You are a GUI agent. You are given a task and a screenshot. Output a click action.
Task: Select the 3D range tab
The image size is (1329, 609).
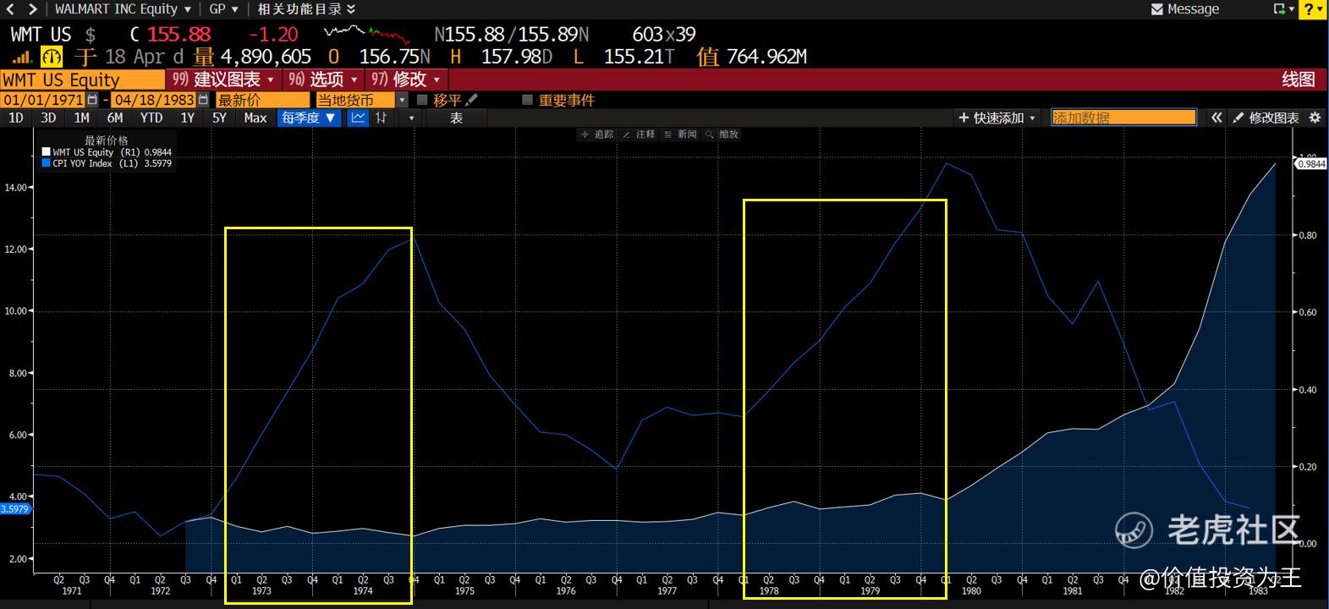click(x=48, y=118)
